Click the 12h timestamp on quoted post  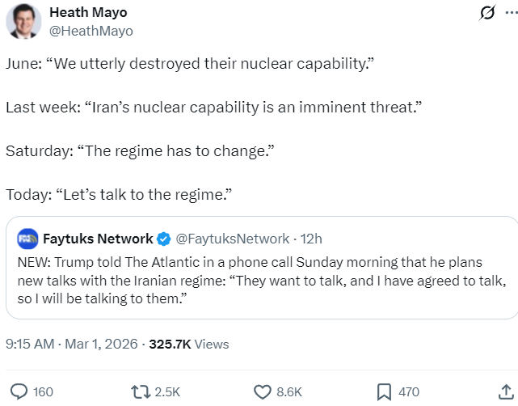pyautogui.click(x=312, y=239)
